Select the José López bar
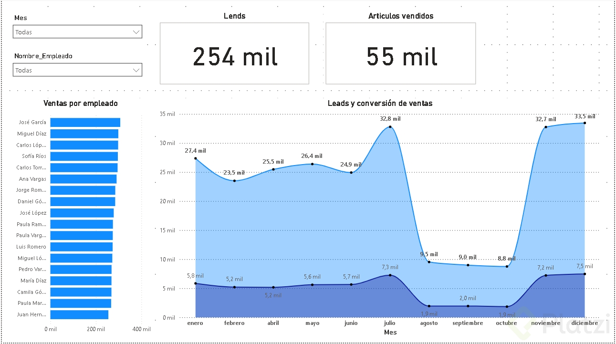This screenshot has width=616, height=344. pyautogui.click(x=82, y=213)
